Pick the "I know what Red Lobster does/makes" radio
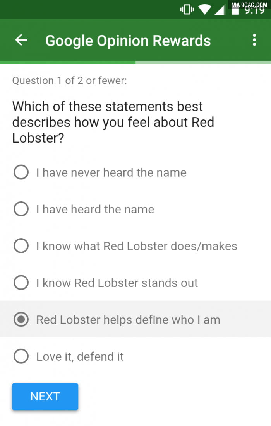Screen dimensions: 271x426 coord(21,246)
